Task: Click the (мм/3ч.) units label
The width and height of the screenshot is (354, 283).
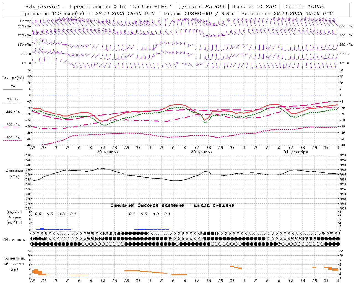Action: coord(14,212)
